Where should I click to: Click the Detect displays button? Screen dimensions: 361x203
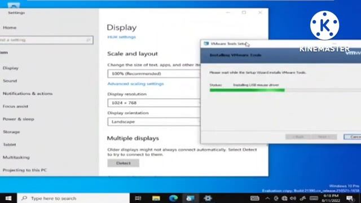tap(123, 163)
